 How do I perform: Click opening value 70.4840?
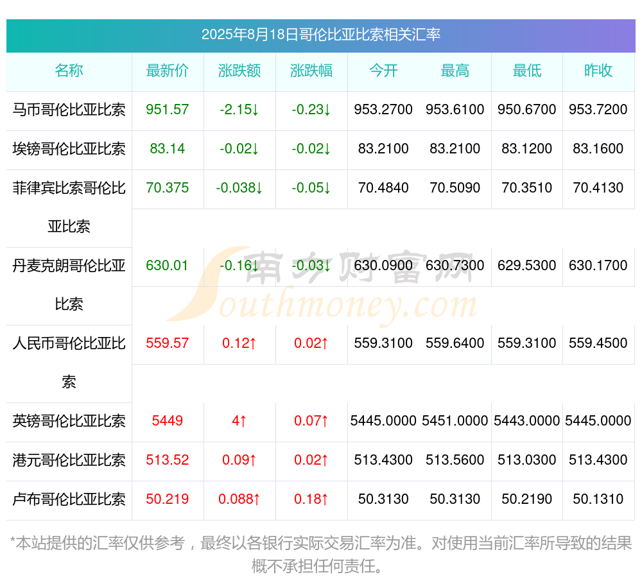(383, 188)
